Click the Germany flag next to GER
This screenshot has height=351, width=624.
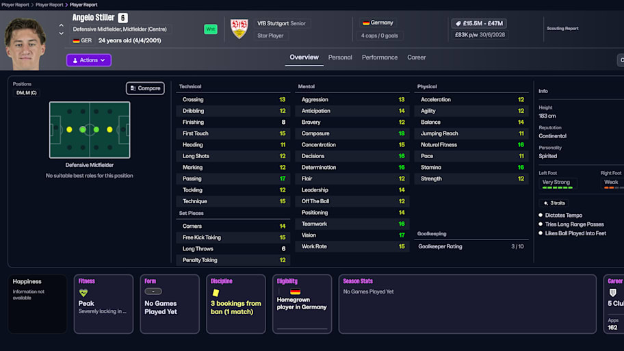tap(76, 40)
